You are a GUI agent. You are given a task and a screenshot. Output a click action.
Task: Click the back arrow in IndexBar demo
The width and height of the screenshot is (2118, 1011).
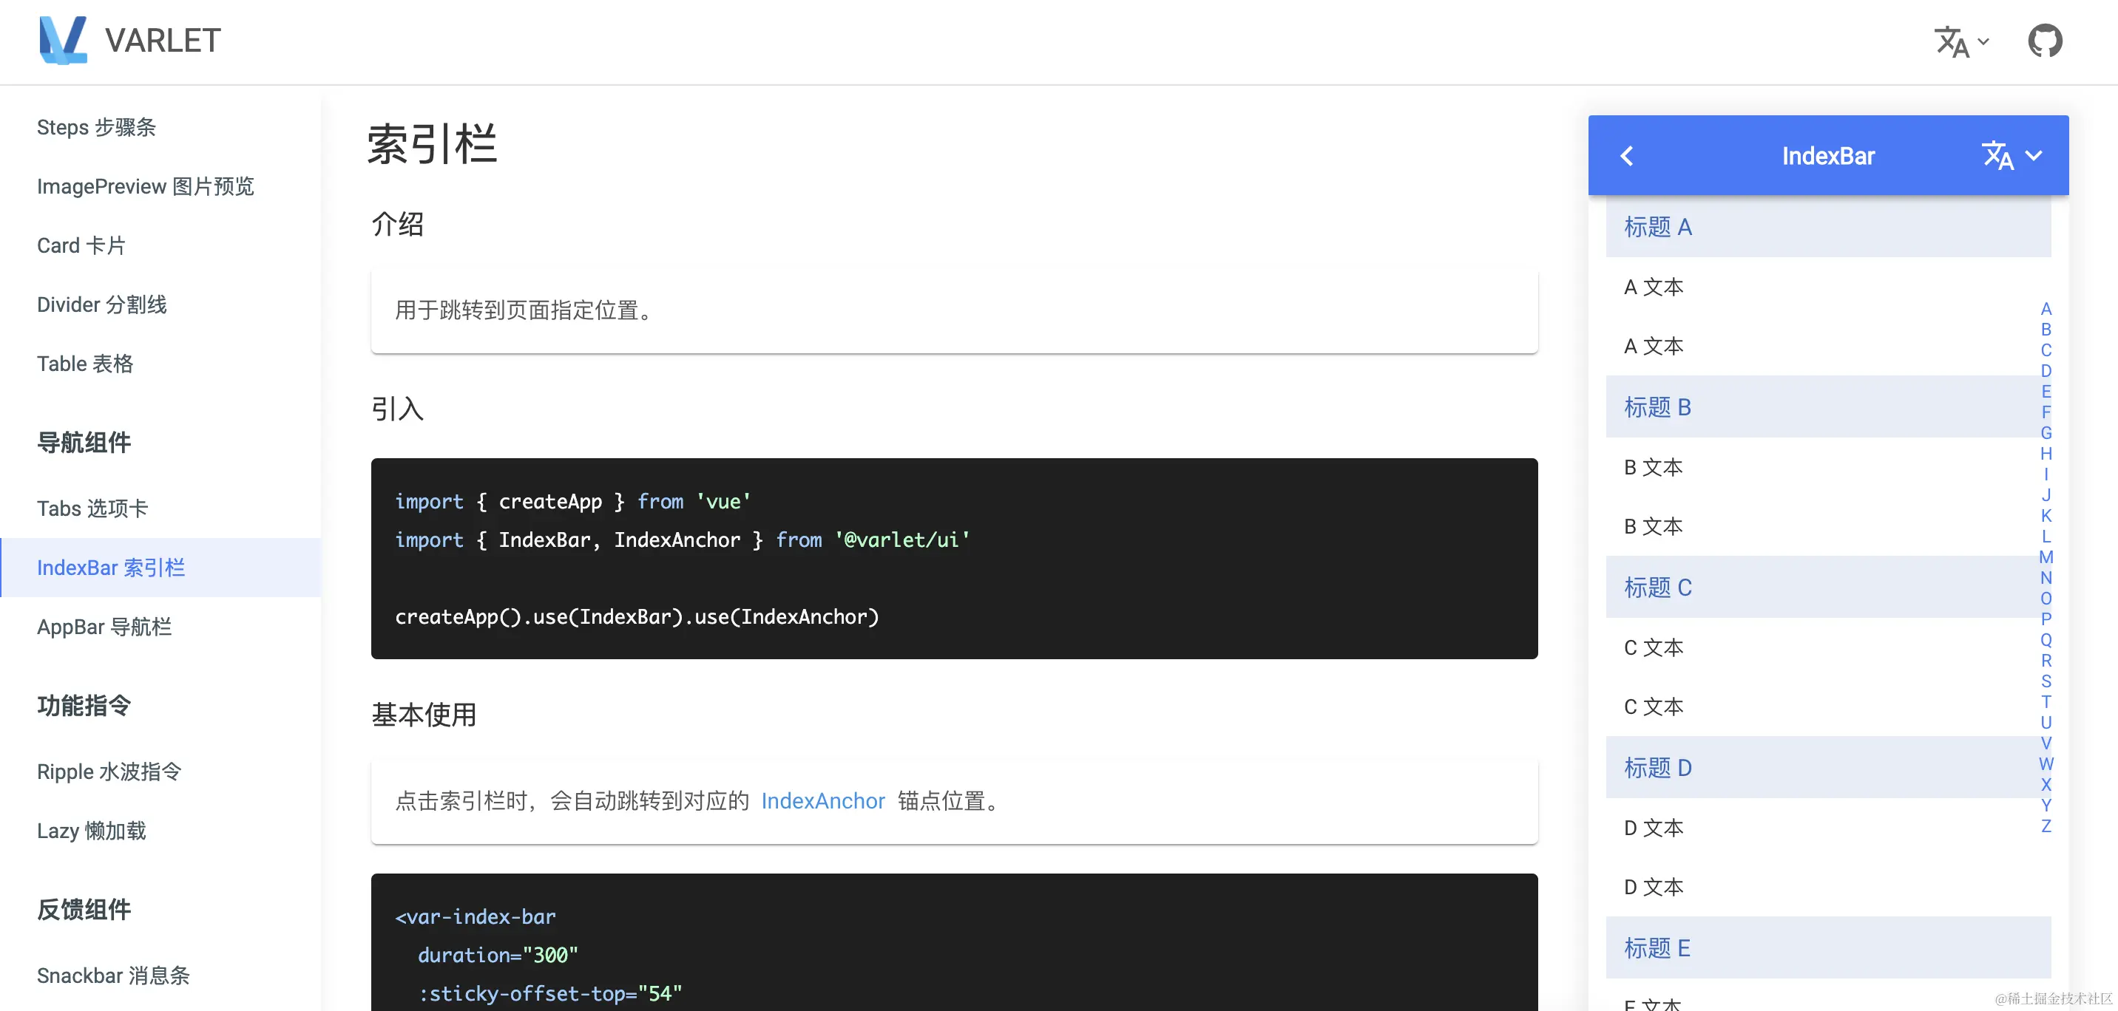click(x=1626, y=155)
